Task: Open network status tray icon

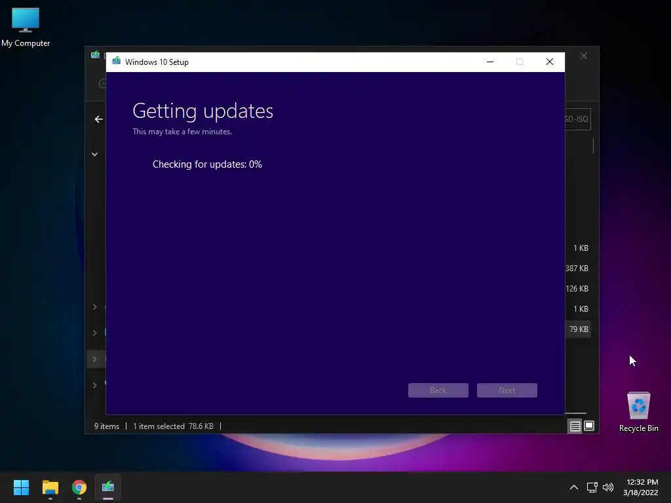Action: [592, 487]
